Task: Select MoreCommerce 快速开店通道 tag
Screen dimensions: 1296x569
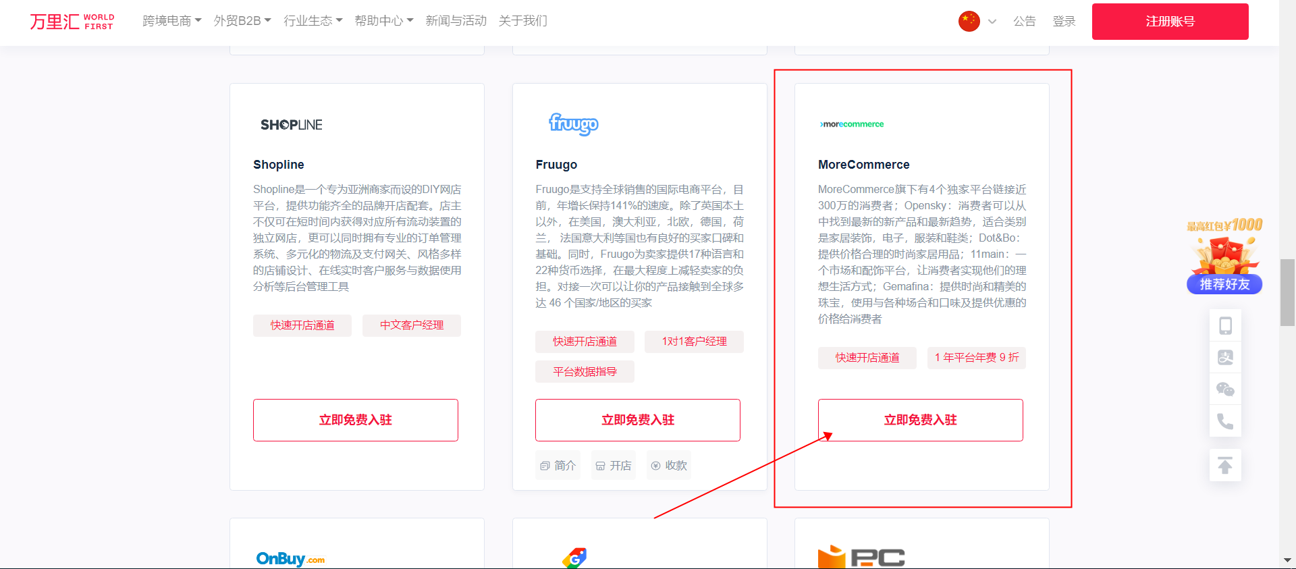Action: (867, 358)
